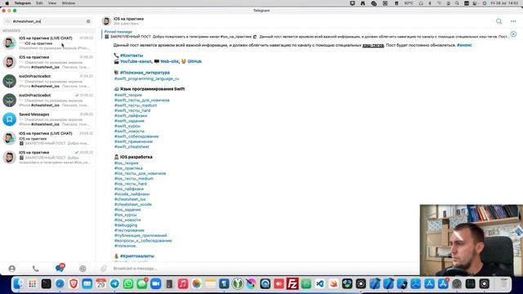
Task: Open Finder from the Dock
Action: pyautogui.click(x=19, y=283)
